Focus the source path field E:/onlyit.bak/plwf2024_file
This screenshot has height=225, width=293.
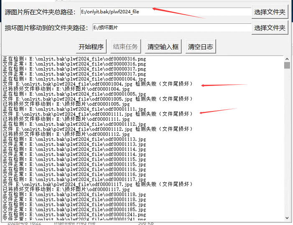coord(166,12)
